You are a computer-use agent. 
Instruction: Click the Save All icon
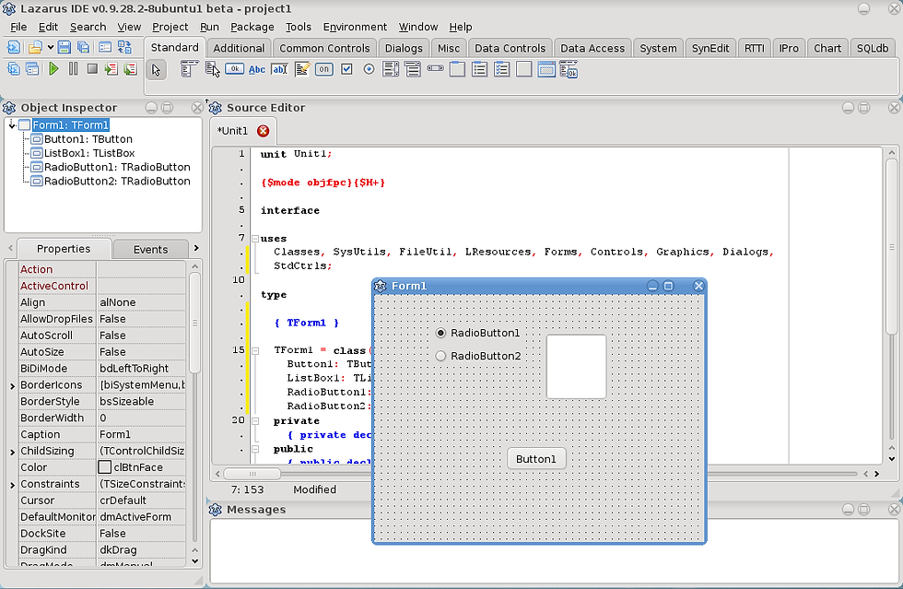point(84,47)
